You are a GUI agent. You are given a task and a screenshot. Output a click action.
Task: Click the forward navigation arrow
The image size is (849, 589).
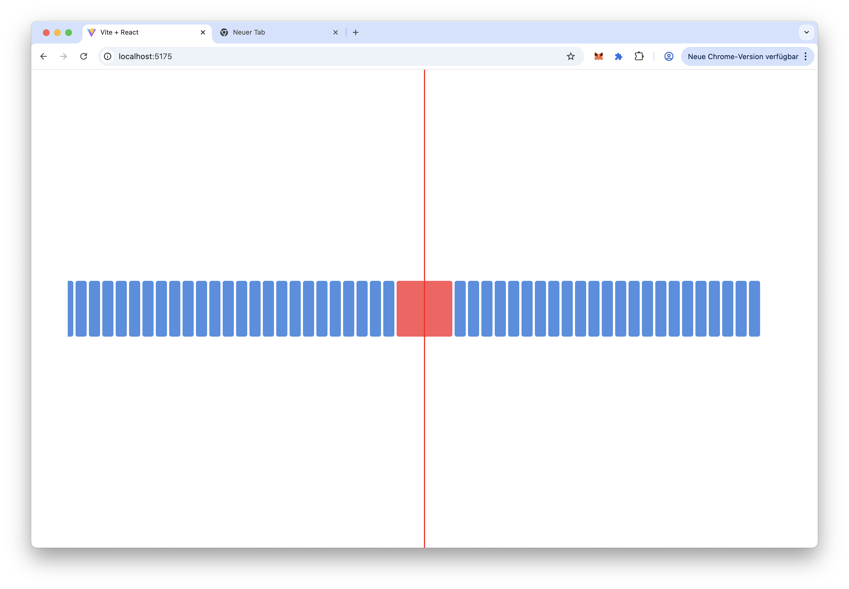coord(64,56)
